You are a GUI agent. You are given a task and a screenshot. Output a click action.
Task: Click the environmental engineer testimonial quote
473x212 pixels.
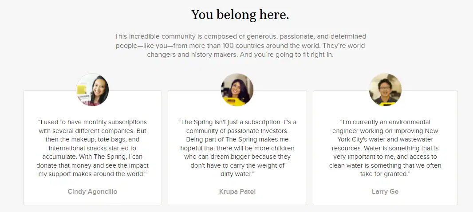pyautogui.click(x=385, y=149)
